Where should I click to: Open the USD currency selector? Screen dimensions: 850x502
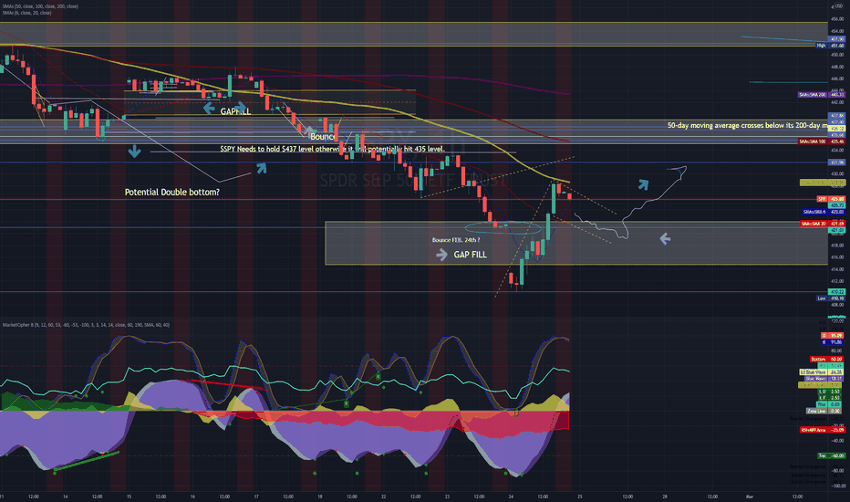click(x=839, y=6)
